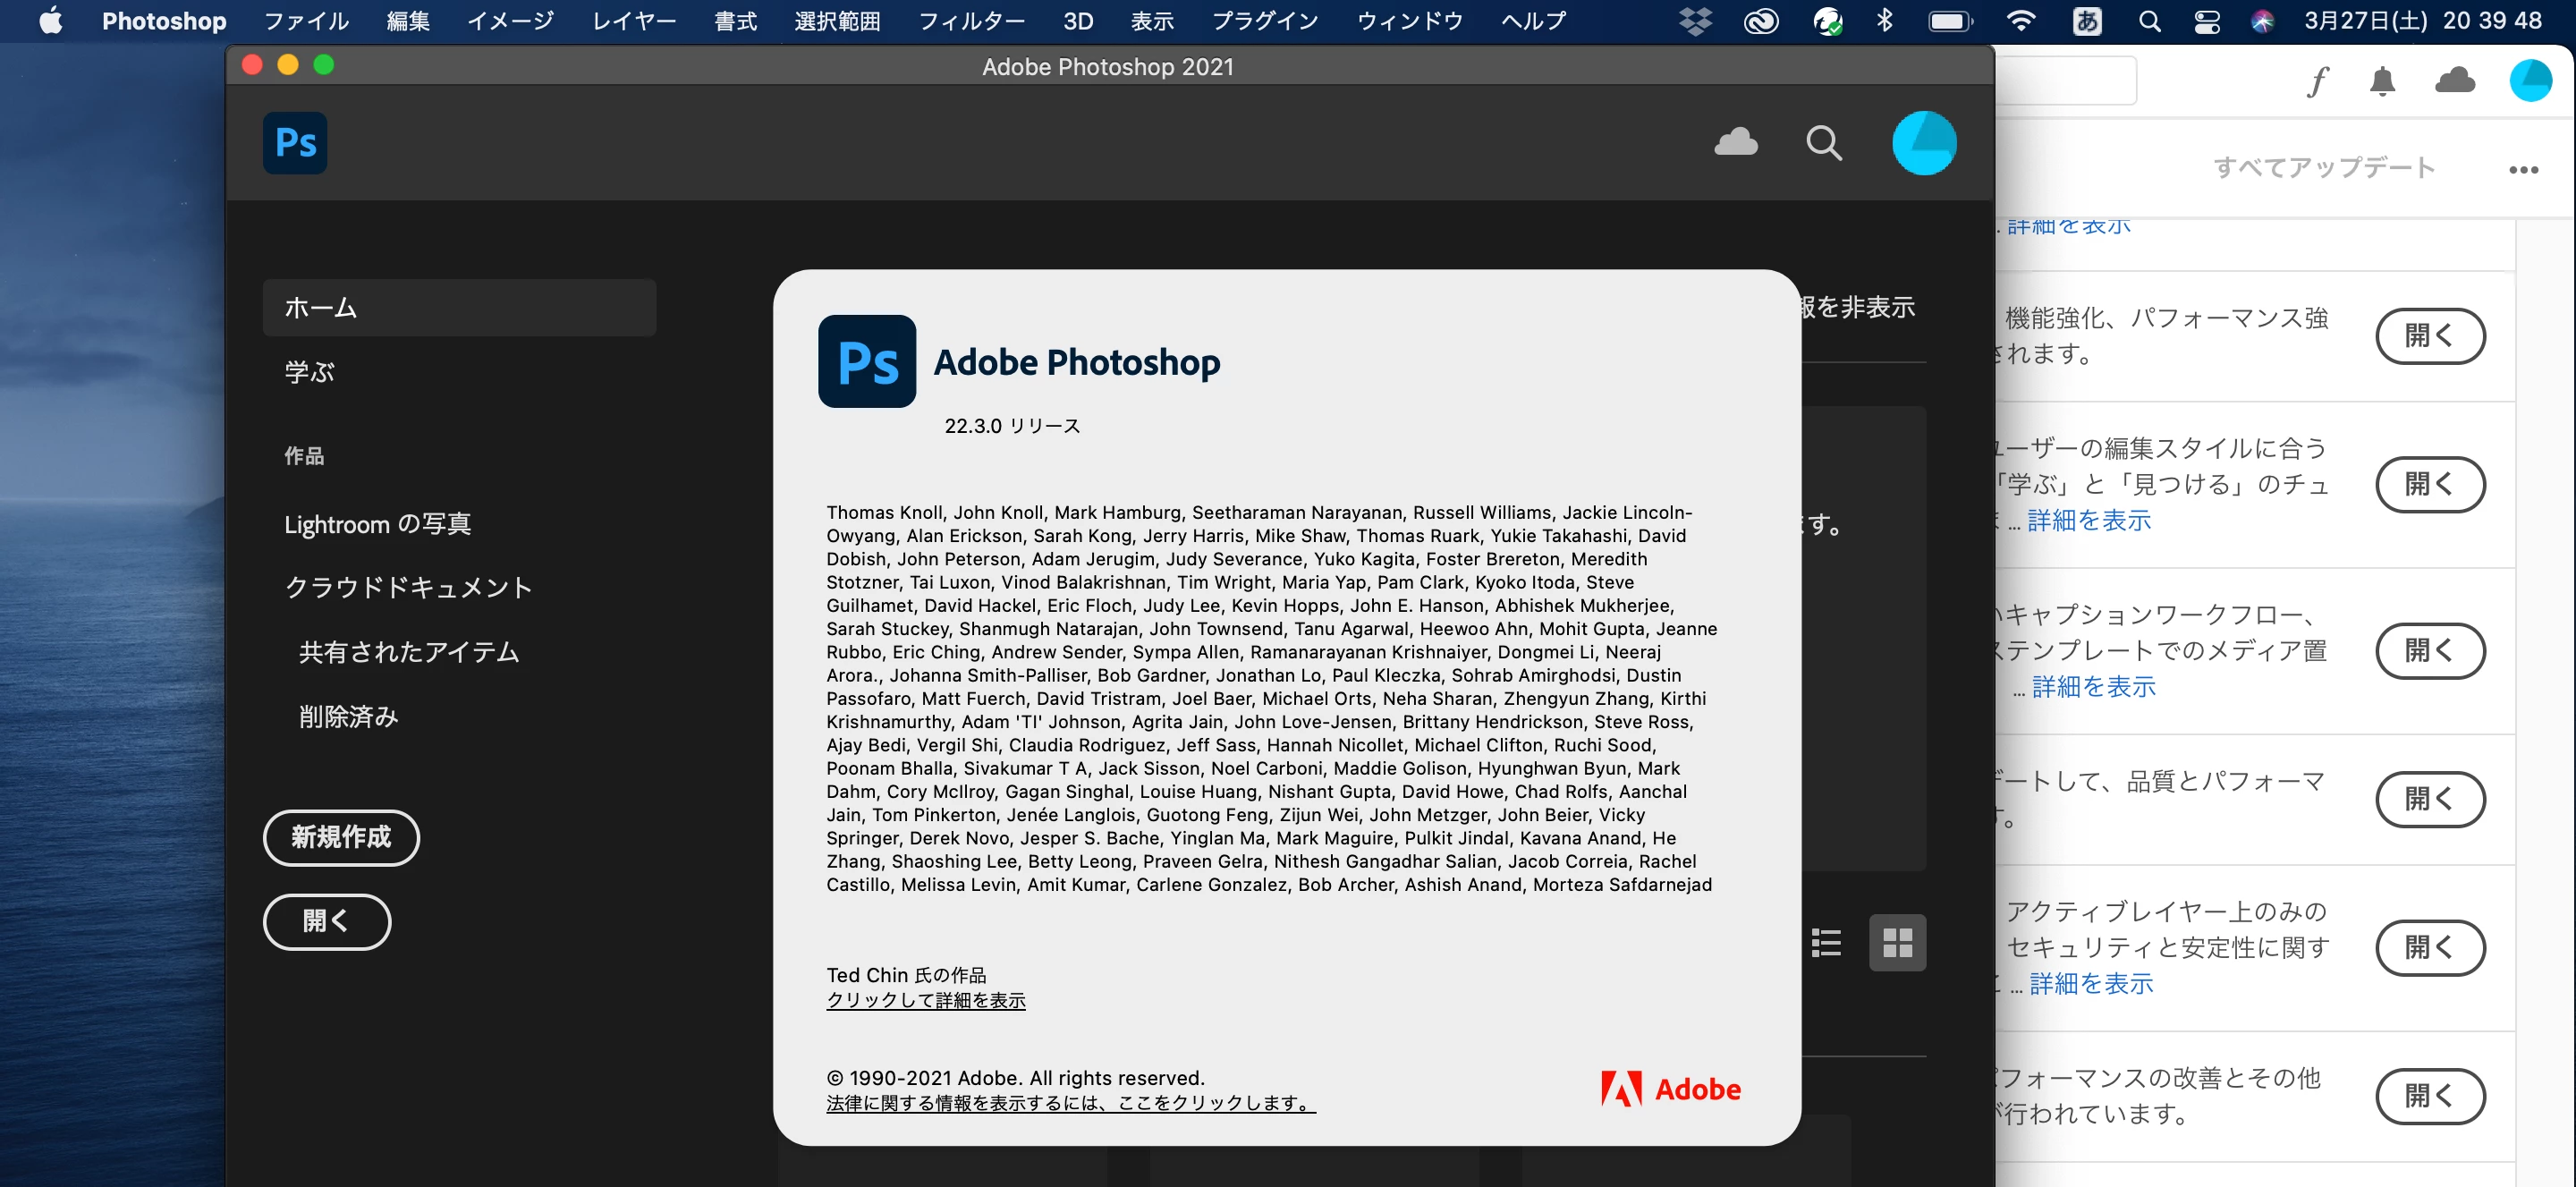Open the Dropbox menu bar icon
The width and height of the screenshot is (2576, 1187).
1695,21
